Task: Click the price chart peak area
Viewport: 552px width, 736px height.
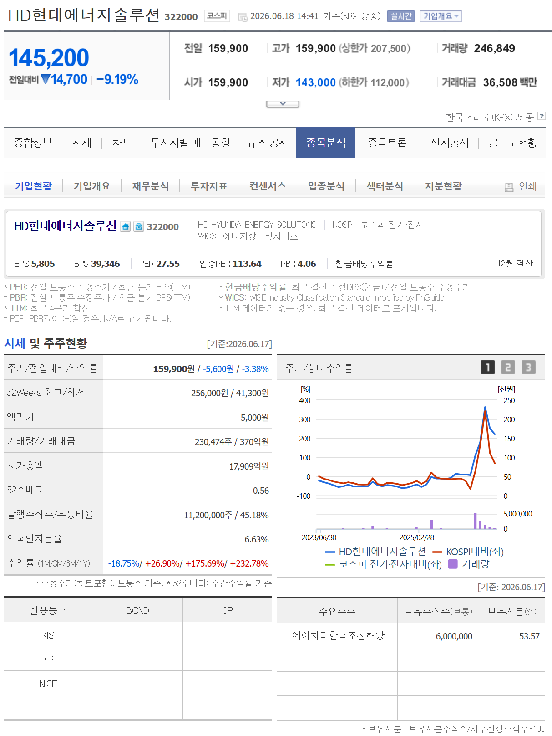Action: 485,409
